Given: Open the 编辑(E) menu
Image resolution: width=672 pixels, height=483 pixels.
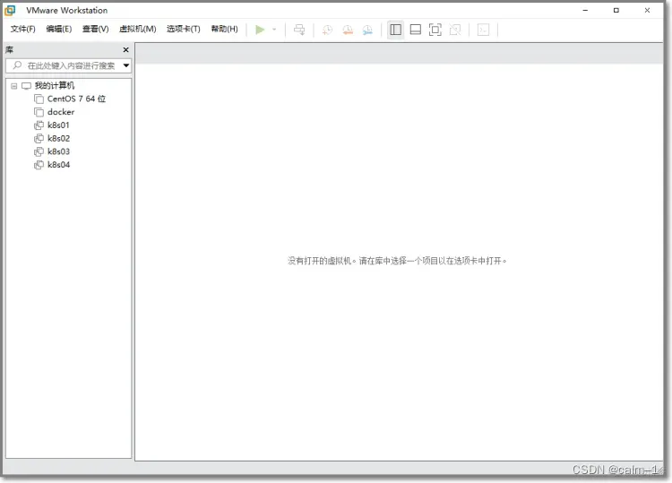Looking at the screenshot, I should [x=59, y=29].
